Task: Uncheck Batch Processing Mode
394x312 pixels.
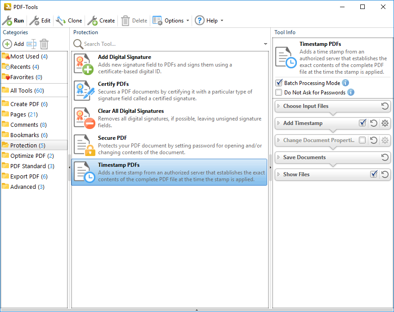Action: (x=279, y=83)
